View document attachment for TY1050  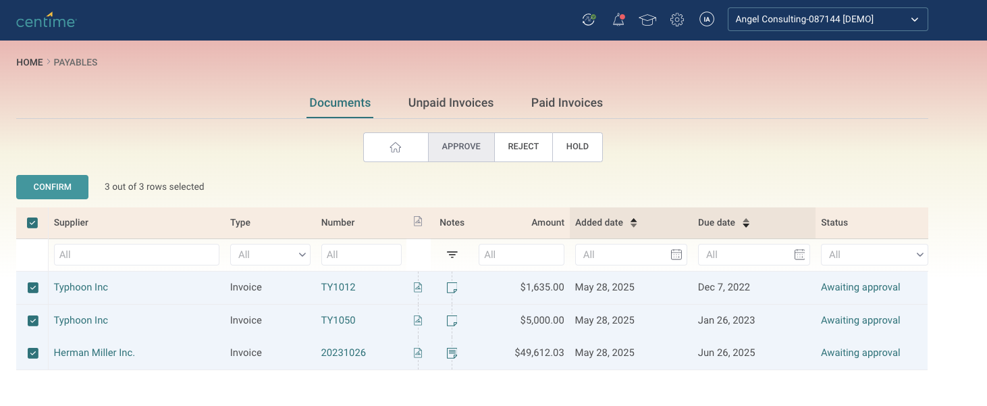pos(418,320)
